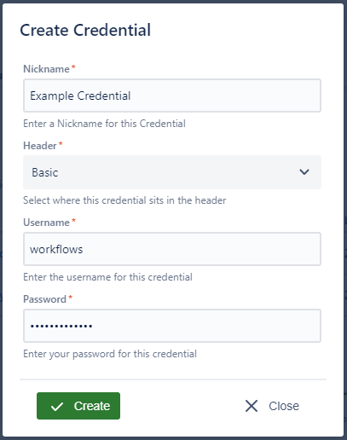
Task: Click the password dots in Password field
Action: point(61,326)
